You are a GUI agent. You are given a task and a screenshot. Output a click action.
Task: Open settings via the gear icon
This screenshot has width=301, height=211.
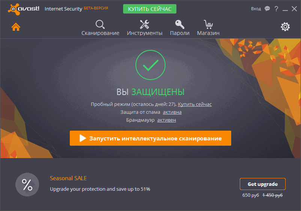point(285,27)
